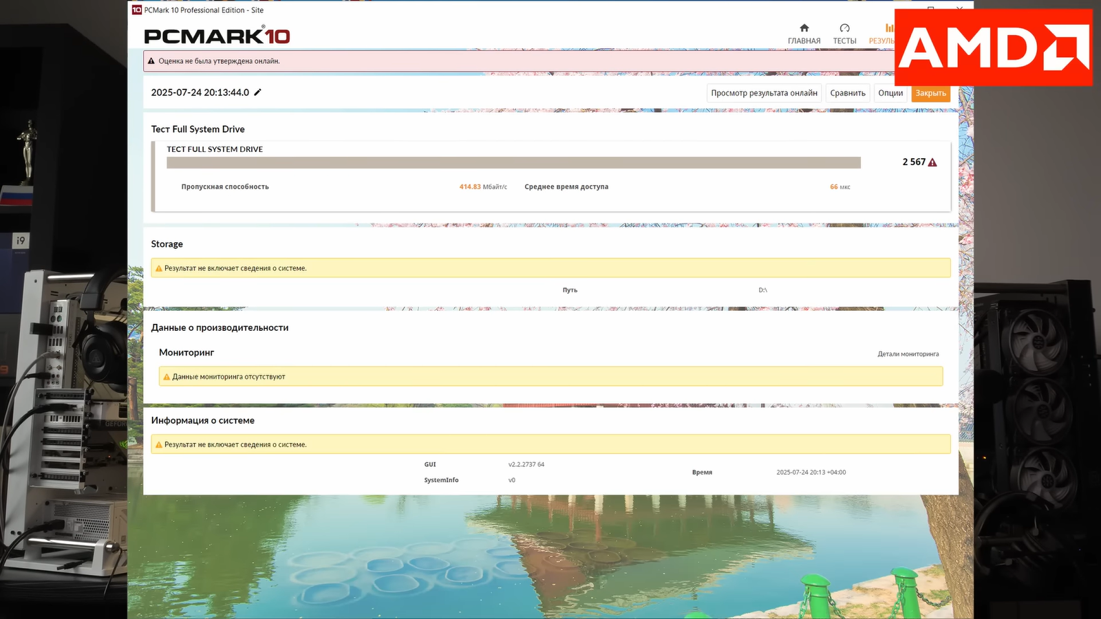
Task: Click the access time value 66 мкс
Action: [x=840, y=187]
